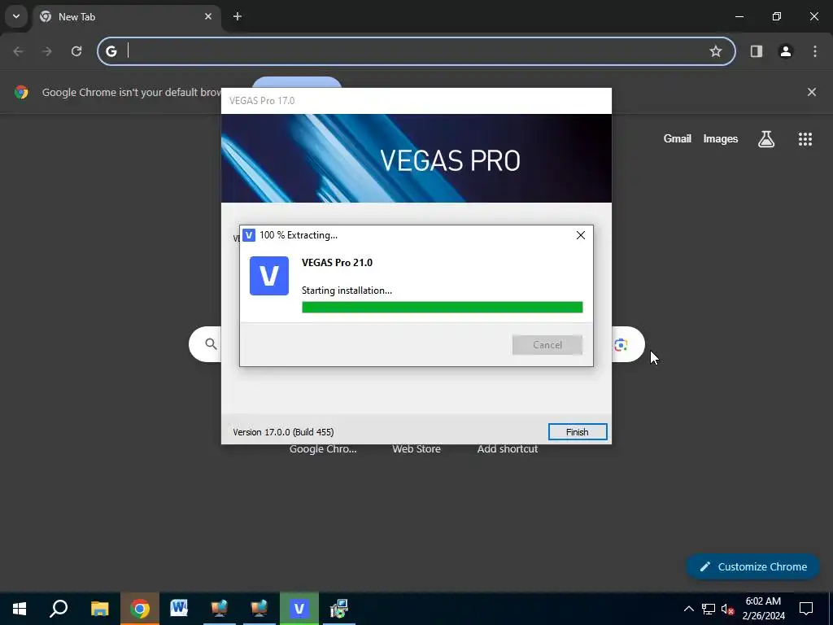Click VEGAS PRO banner image
This screenshot has width=833, height=625.
pos(416,159)
